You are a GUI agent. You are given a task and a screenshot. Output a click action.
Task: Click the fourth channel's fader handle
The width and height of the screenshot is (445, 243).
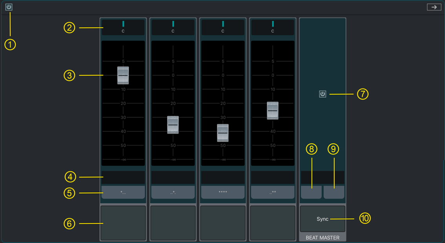pos(273,111)
